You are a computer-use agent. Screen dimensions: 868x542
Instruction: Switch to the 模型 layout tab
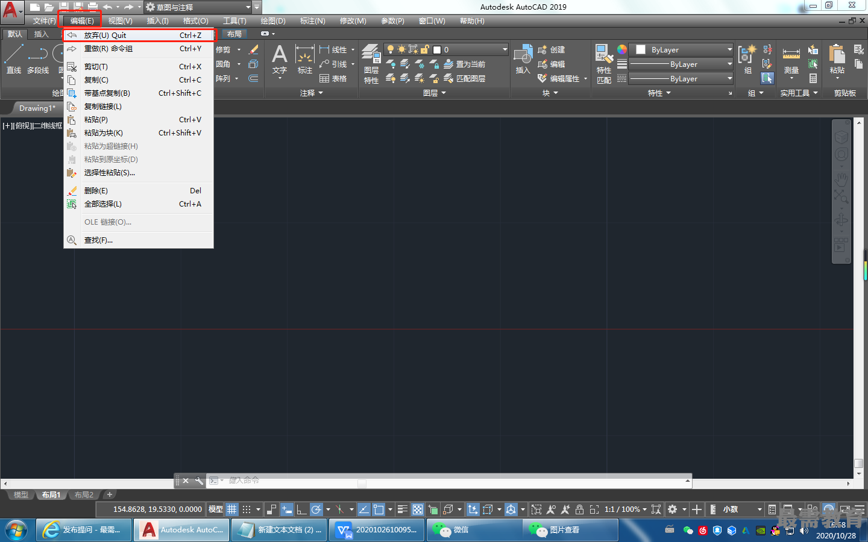(x=21, y=495)
